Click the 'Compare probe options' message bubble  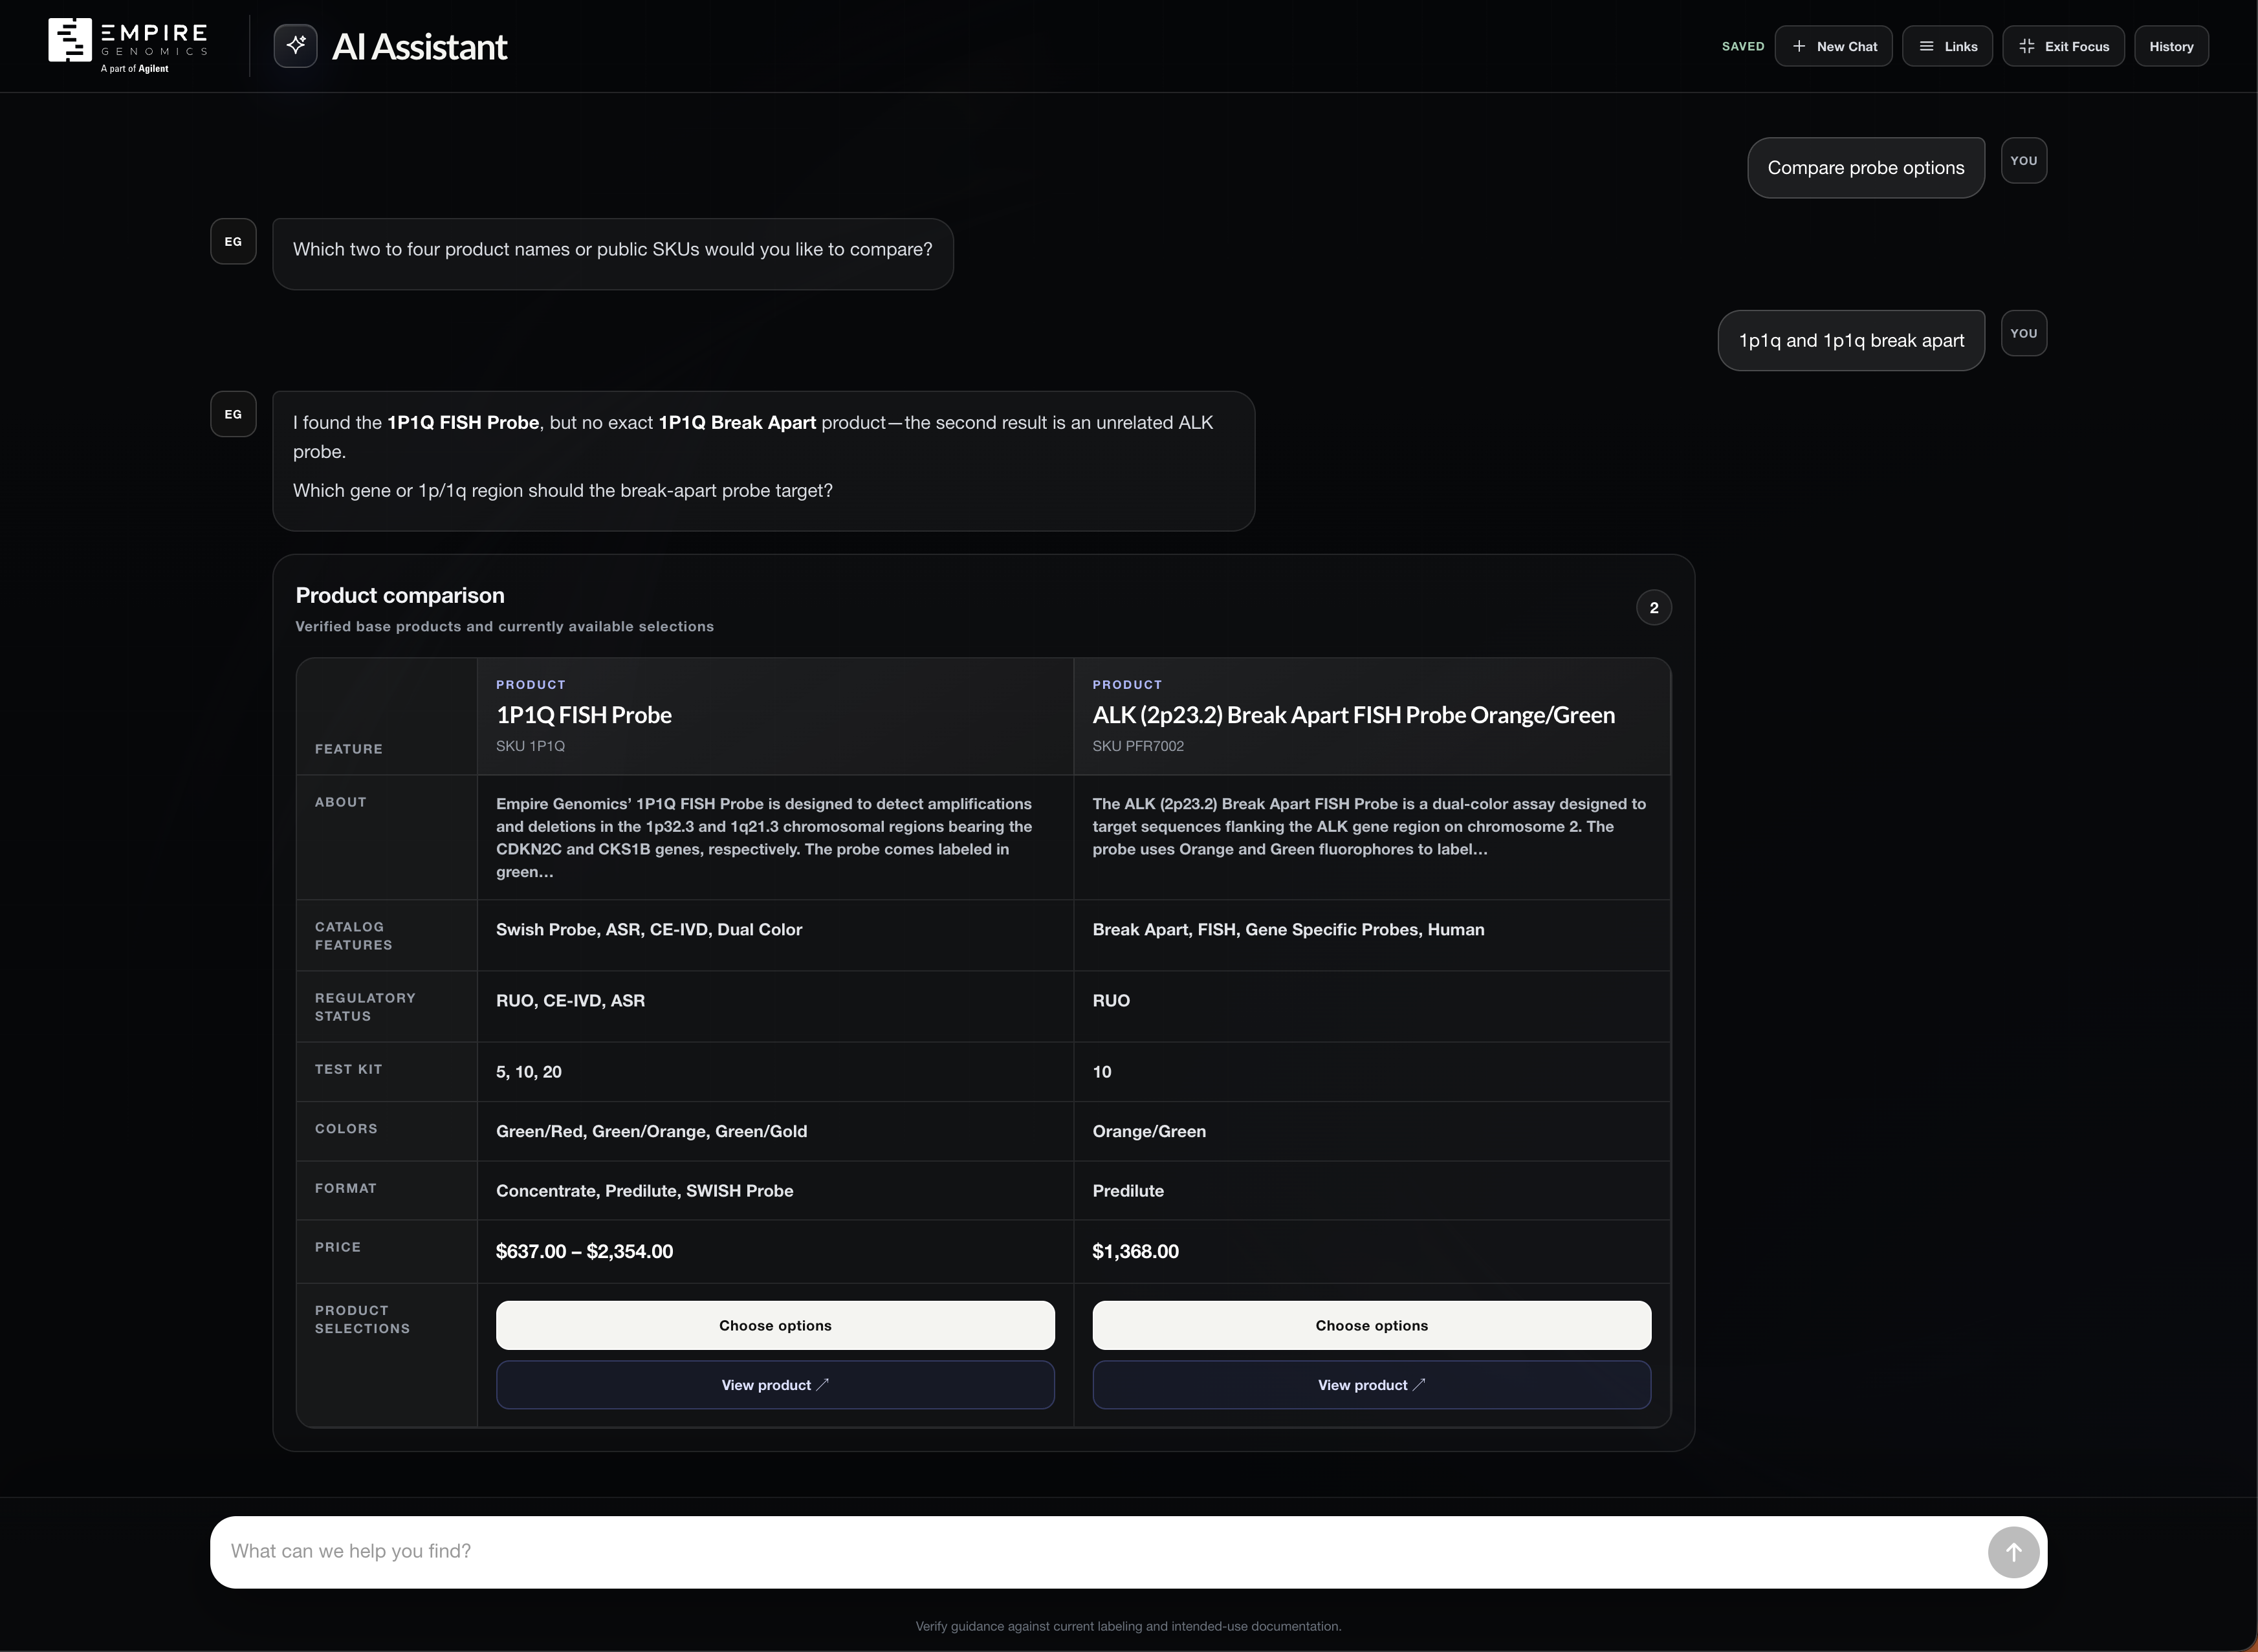(x=1866, y=168)
